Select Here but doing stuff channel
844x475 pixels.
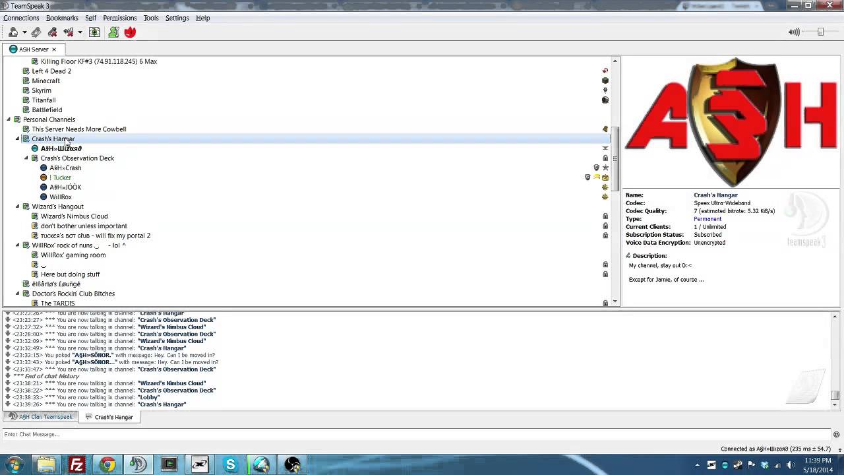(x=71, y=274)
